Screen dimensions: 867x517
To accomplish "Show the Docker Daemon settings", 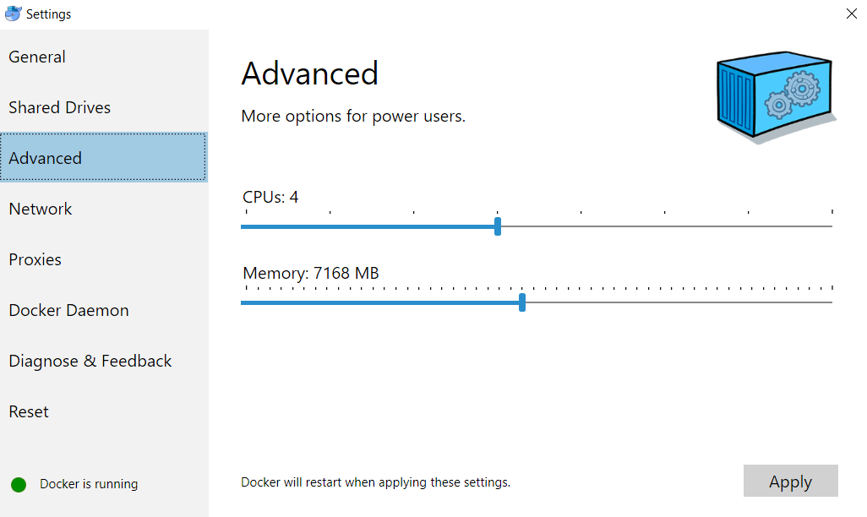I will [68, 310].
